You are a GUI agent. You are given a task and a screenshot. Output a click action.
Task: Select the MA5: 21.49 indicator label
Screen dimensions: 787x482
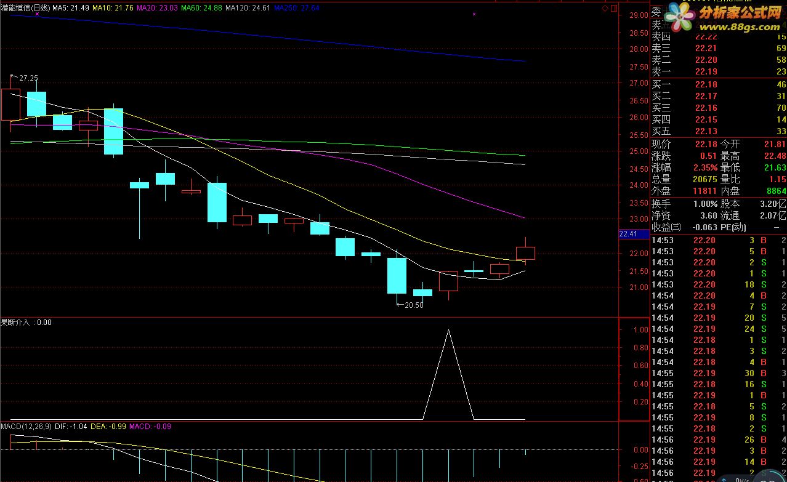point(71,7)
